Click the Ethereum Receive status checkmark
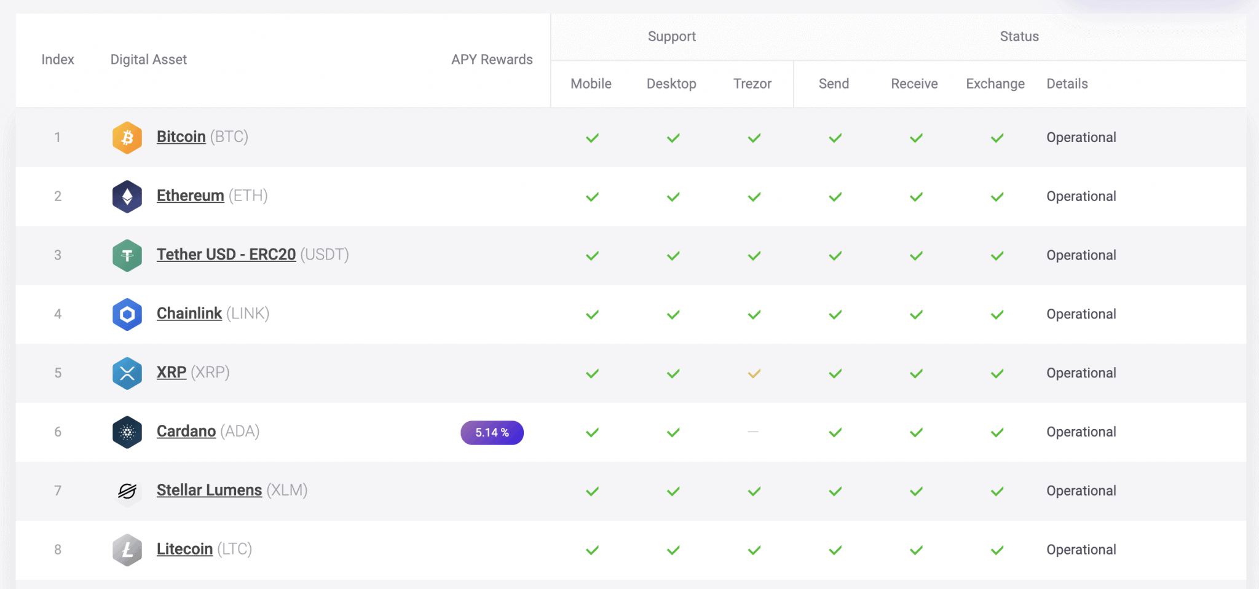Image resolution: width=1259 pixels, height=589 pixels. (x=916, y=197)
